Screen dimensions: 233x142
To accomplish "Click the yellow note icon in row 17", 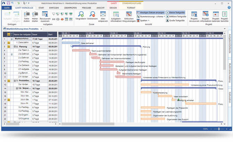I will point(9,100).
